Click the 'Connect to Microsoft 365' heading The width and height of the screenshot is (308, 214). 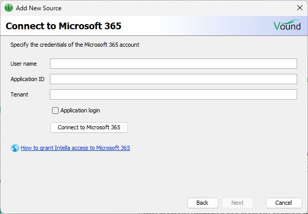63,26
